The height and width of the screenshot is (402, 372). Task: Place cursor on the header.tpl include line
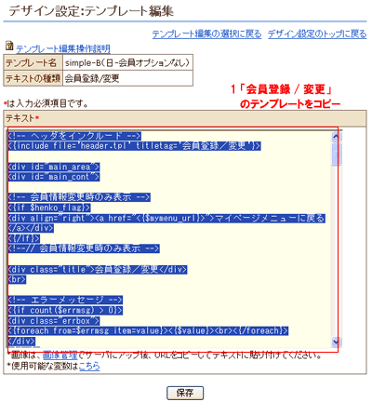[x=135, y=146]
